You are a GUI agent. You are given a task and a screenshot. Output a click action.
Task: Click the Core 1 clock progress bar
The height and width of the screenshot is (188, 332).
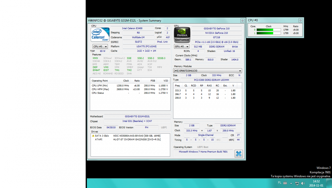coord(269,33)
